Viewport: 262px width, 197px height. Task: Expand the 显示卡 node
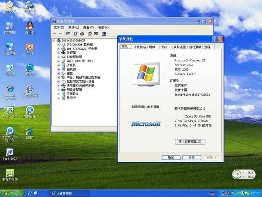point(59,98)
